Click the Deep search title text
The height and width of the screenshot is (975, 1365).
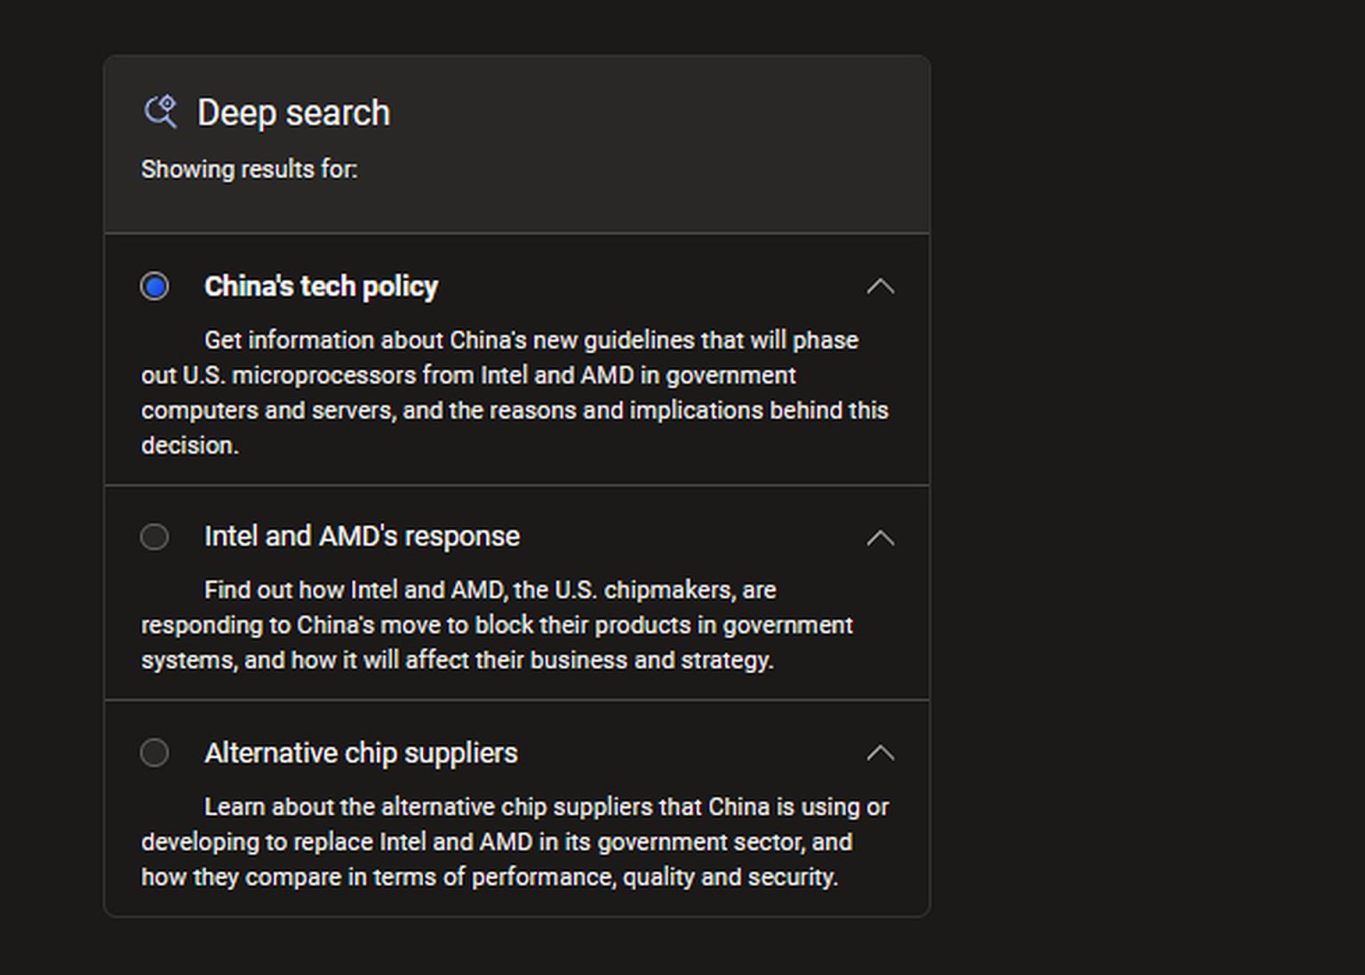coord(293,112)
